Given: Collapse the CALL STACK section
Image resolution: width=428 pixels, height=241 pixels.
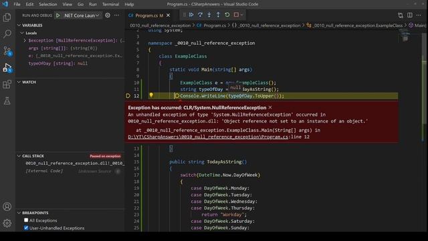Looking at the screenshot, I should 19,156.
